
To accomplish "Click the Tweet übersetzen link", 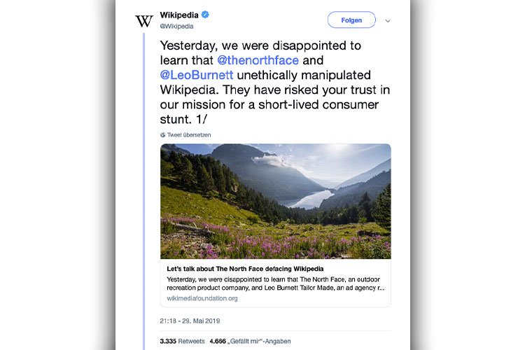I will [189, 135].
